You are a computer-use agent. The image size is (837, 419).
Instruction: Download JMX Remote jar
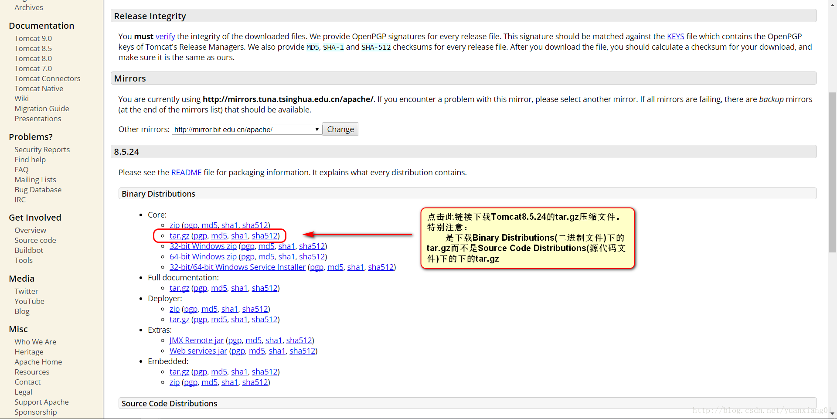coord(197,341)
